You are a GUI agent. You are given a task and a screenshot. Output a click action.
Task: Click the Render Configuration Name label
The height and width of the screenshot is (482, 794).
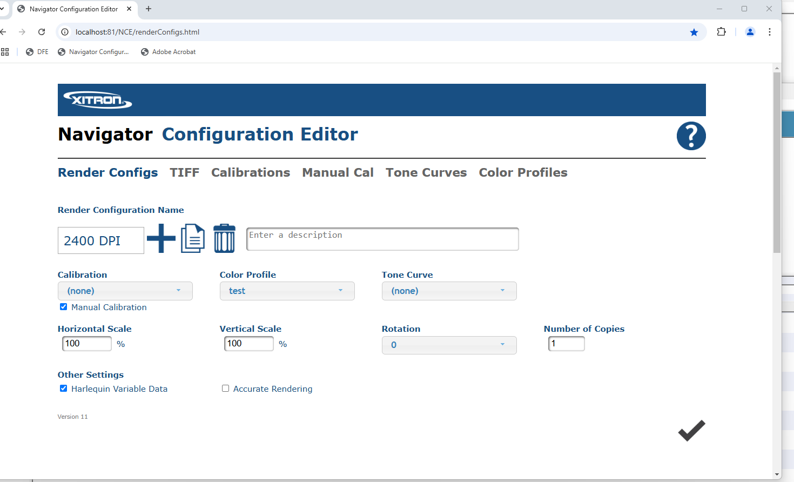point(121,210)
